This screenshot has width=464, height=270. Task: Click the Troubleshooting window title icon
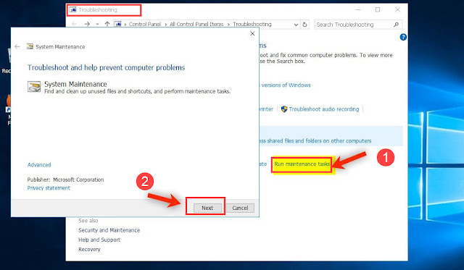(72, 9)
